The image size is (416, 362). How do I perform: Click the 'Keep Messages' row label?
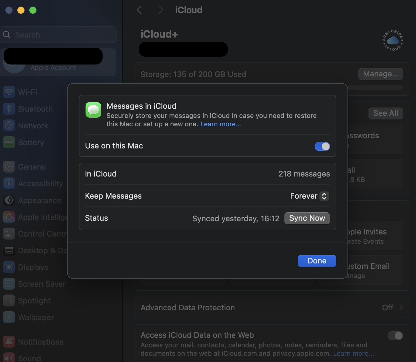pyautogui.click(x=113, y=196)
